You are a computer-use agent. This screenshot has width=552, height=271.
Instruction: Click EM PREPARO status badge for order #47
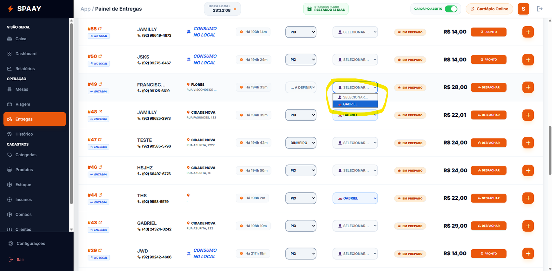(x=410, y=143)
